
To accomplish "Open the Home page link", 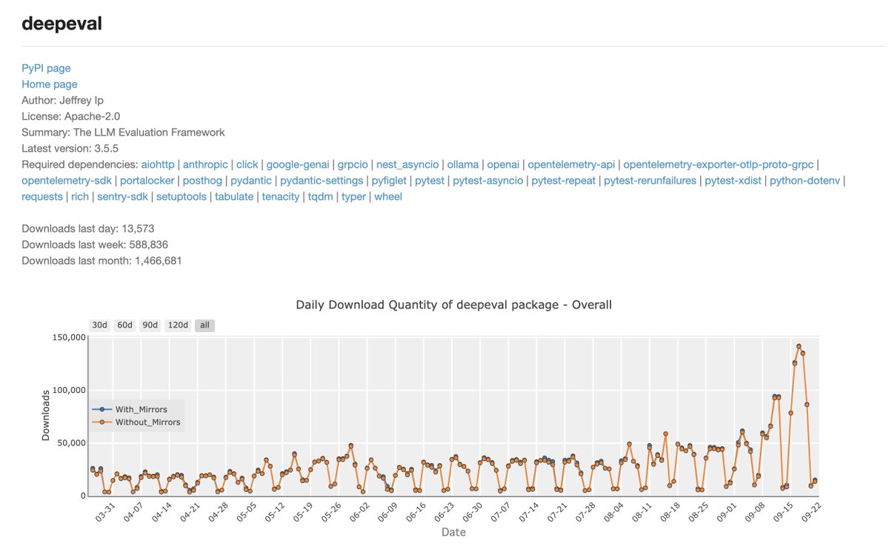I will click(x=50, y=84).
